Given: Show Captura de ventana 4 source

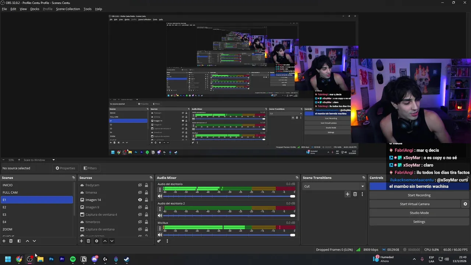Looking at the screenshot, I should [140, 215].
